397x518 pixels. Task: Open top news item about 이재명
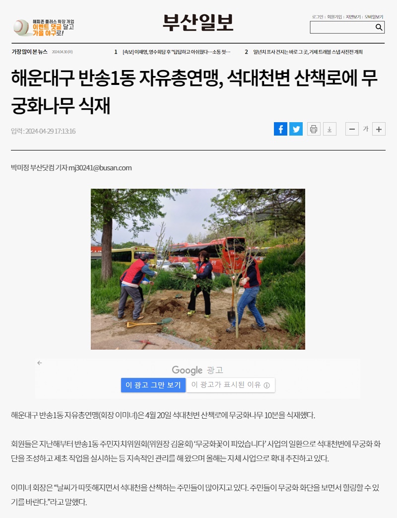click(176, 52)
